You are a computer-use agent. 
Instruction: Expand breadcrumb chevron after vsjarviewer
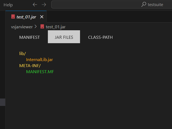pyautogui.click(x=36, y=26)
